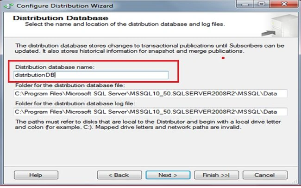The width and height of the screenshot is (301, 188).
Task: Click the paragraph starting 'The paths must refer'
Action: point(148,124)
